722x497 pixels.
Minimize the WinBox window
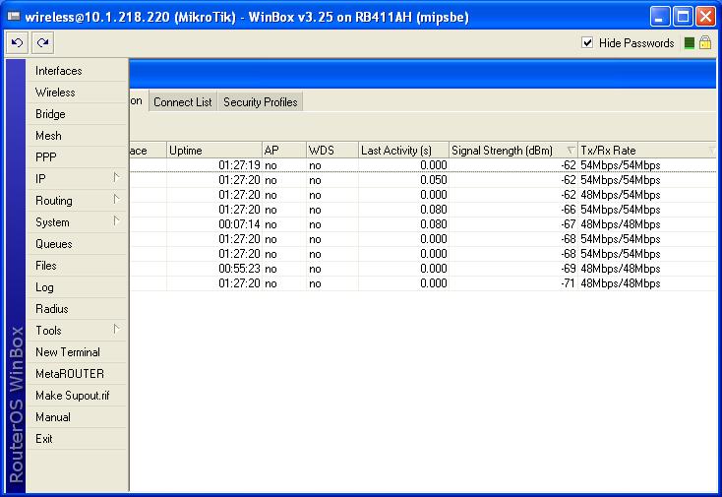click(x=659, y=17)
